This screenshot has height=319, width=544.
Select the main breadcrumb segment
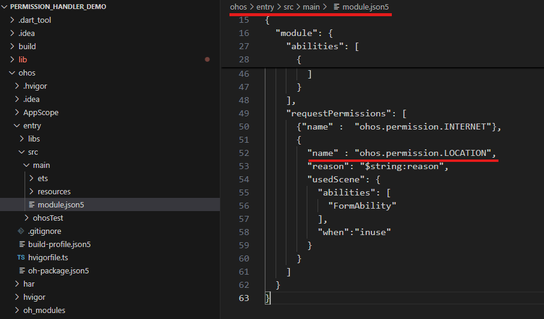pyautogui.click(x=311, y=7)
